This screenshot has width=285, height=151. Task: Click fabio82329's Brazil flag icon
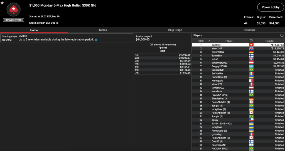click(x=251, y=70)
